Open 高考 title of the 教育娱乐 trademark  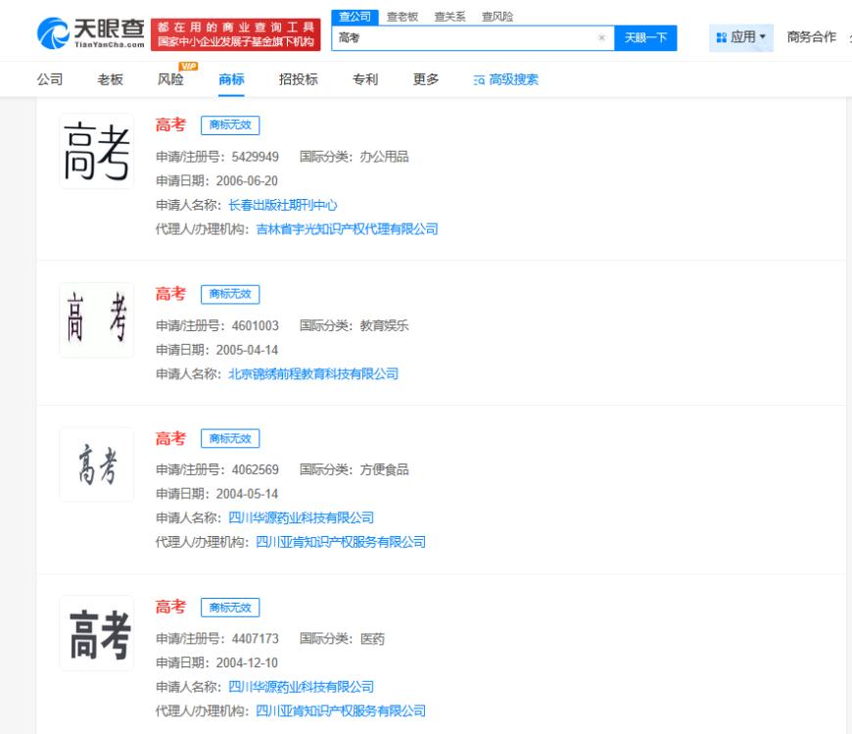pos(170,294)
